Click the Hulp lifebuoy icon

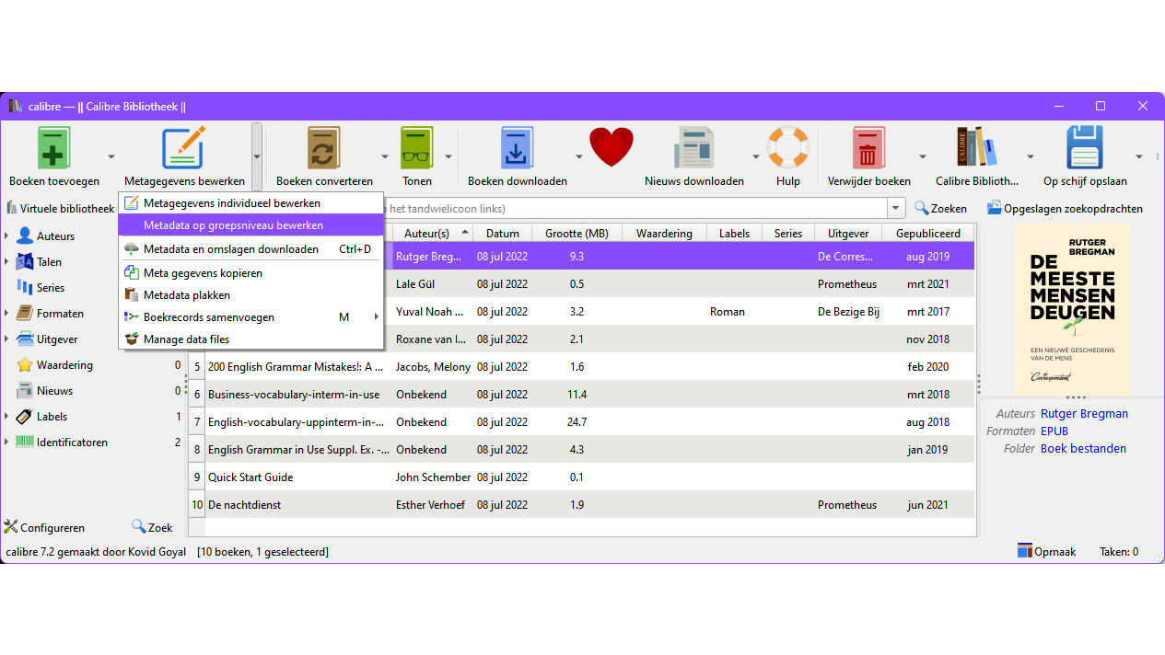(x=788, y=148)
